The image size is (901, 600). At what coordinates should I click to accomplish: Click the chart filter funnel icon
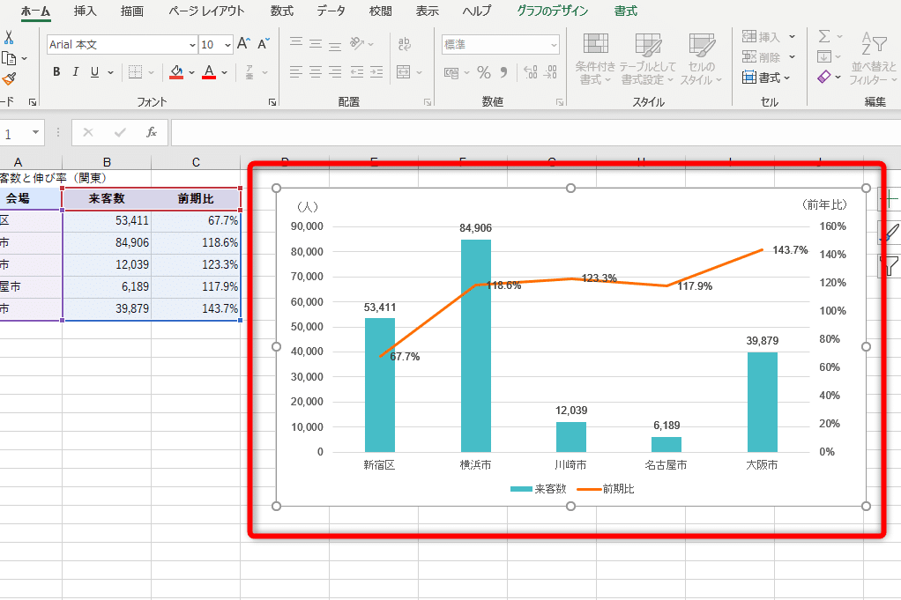coord(890,264)
